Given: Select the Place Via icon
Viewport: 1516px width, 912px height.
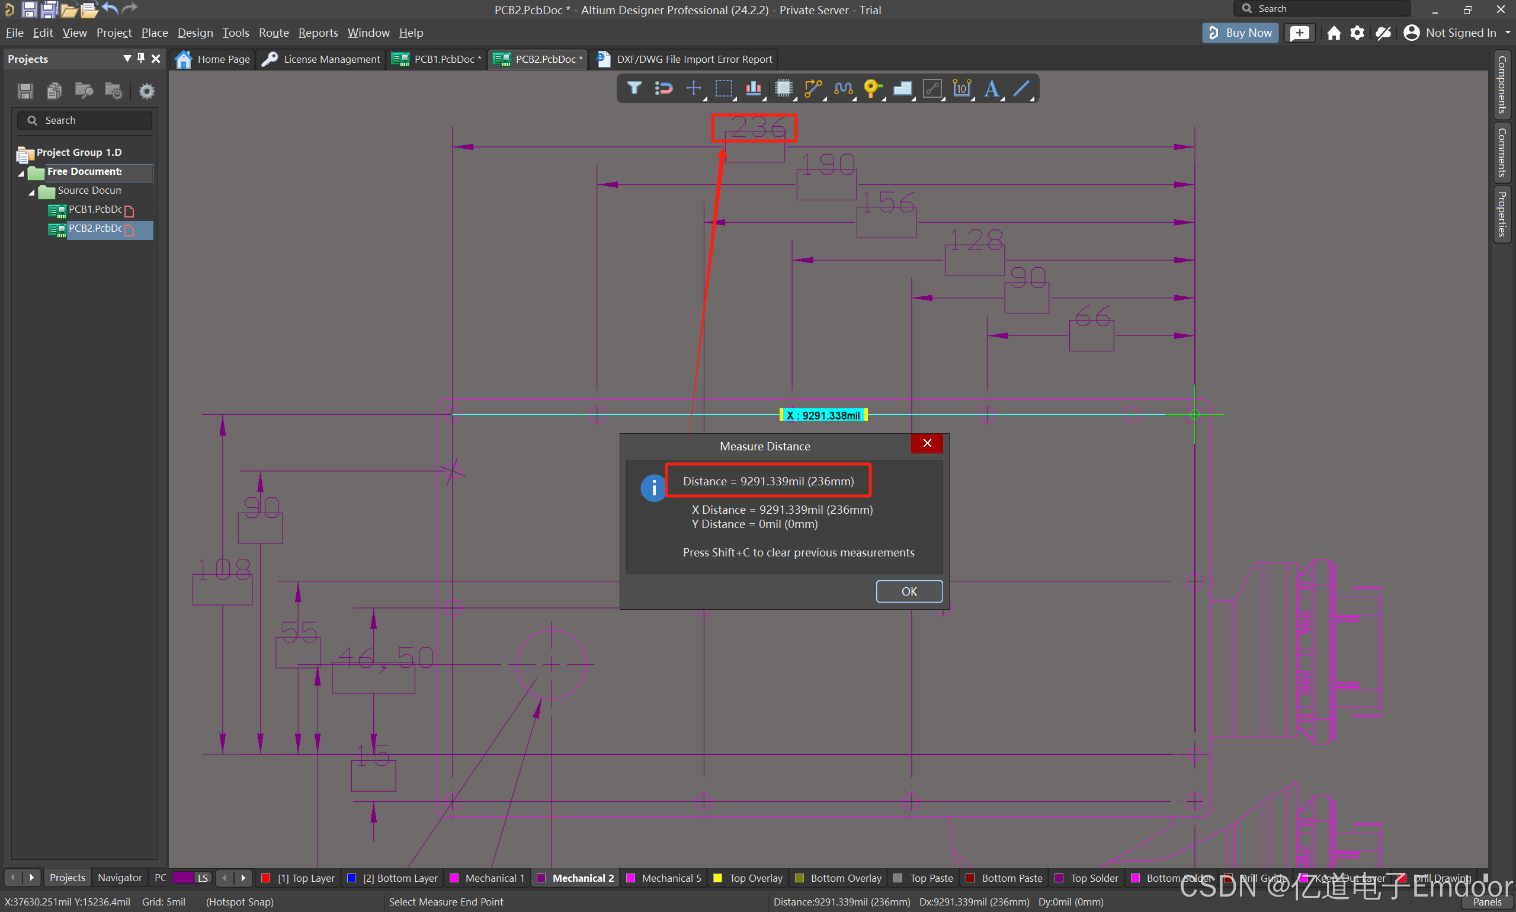Looking at the screenshot, I should click(x=871, y=88).
